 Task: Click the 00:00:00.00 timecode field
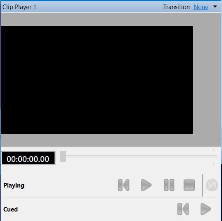pyautogui.click(x=28, y=158)
